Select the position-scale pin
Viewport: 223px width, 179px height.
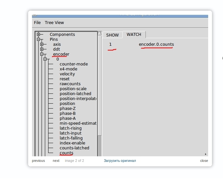[x=73, y=89]
